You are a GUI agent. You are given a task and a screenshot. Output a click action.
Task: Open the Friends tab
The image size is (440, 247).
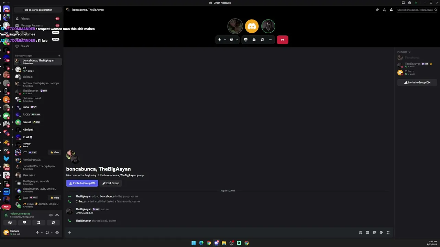pyautogui.click(x=37, y=19)
